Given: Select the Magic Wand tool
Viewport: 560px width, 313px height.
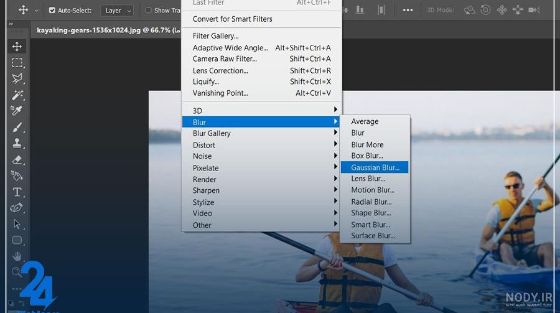Looking at the screenshot, I should (17, 95).
